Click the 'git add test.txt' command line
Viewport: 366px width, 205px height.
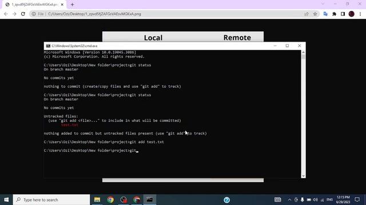tap(104, 142)
